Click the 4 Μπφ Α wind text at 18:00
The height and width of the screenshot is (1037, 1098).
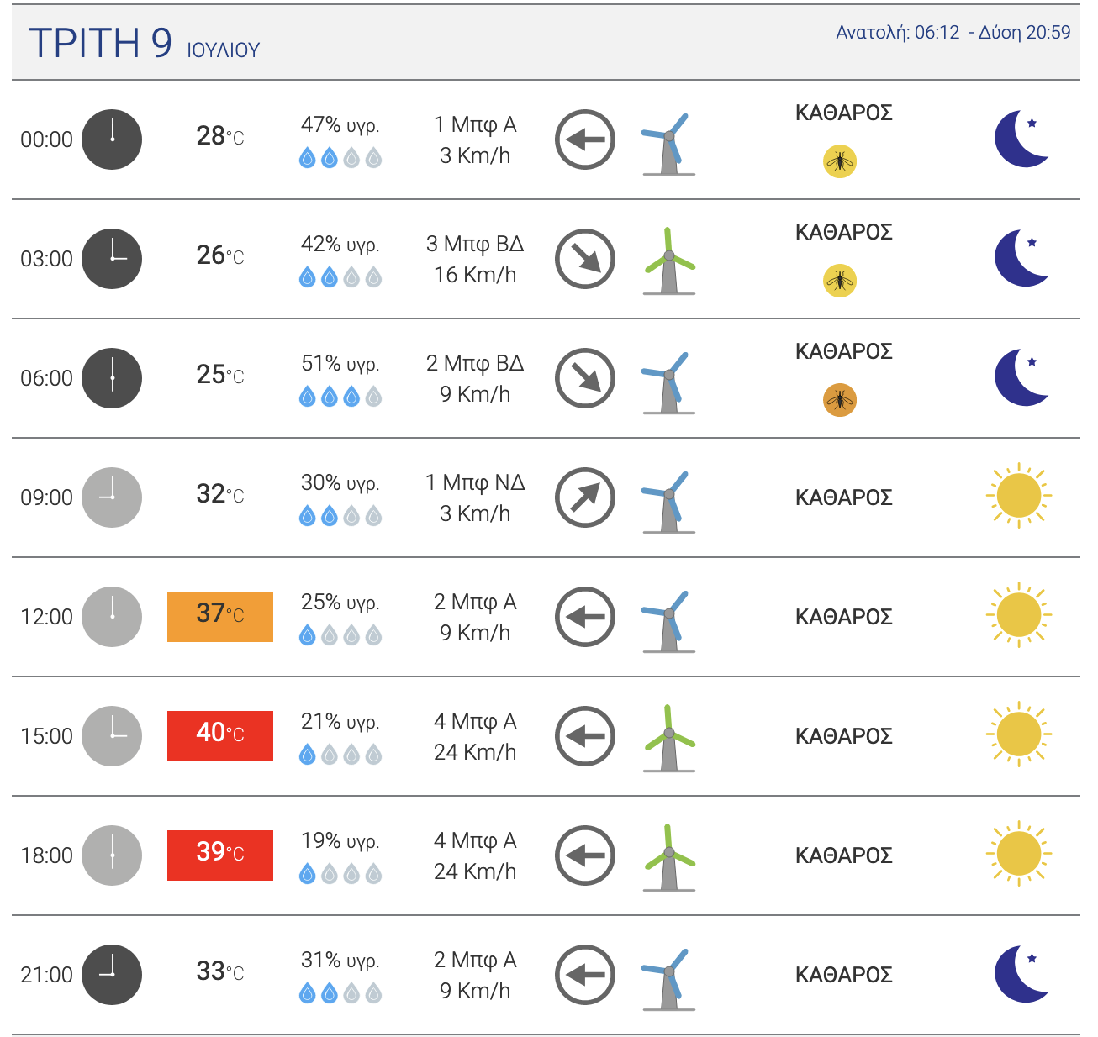coord(475,840)
